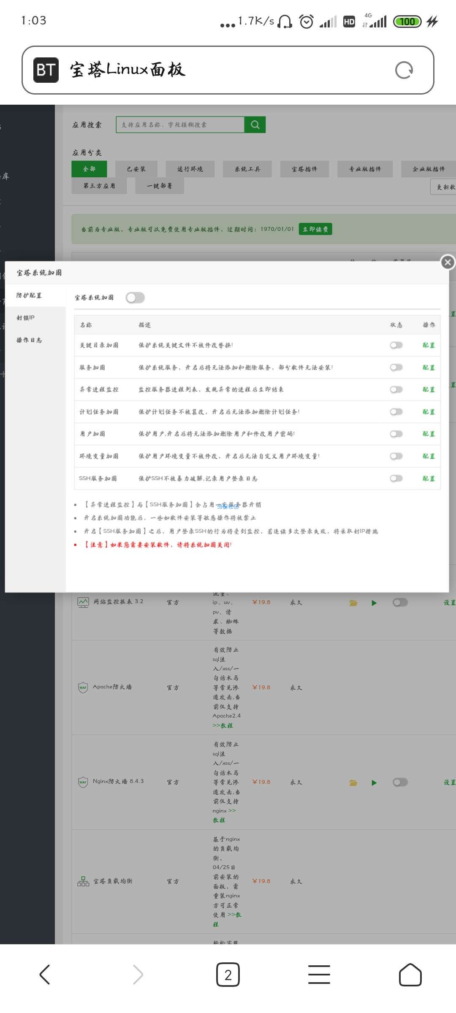Toggle the main 宝塔系统加固 switch
The height and width of the screenshot is (1013, 456).
pos(135,298)
